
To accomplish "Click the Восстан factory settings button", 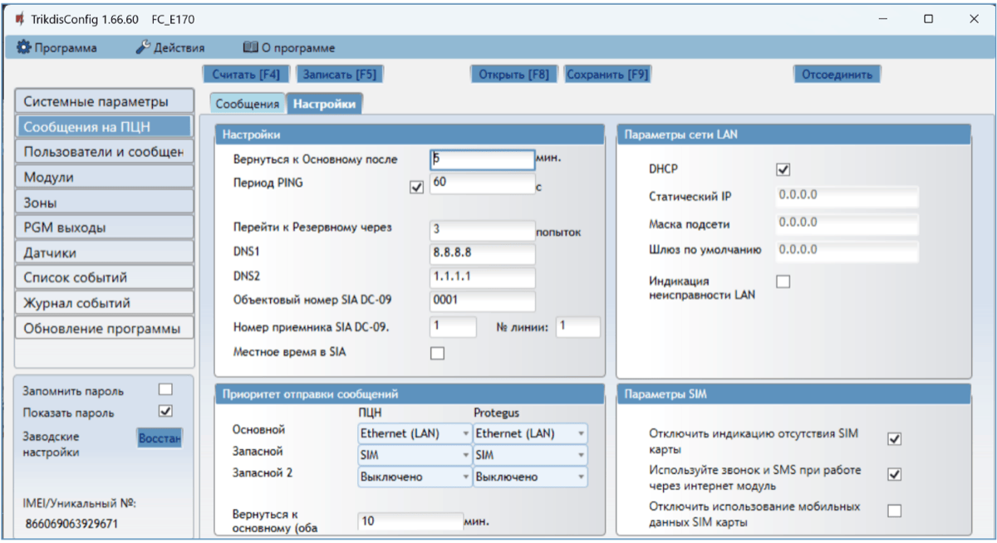I will (x=160, y=438).
